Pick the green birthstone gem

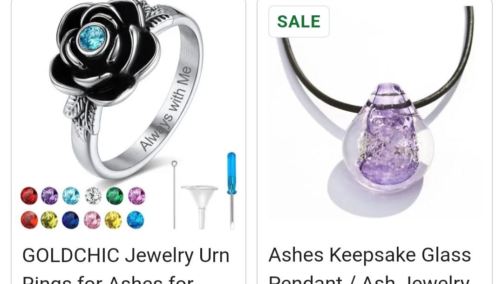click(115, 196)
